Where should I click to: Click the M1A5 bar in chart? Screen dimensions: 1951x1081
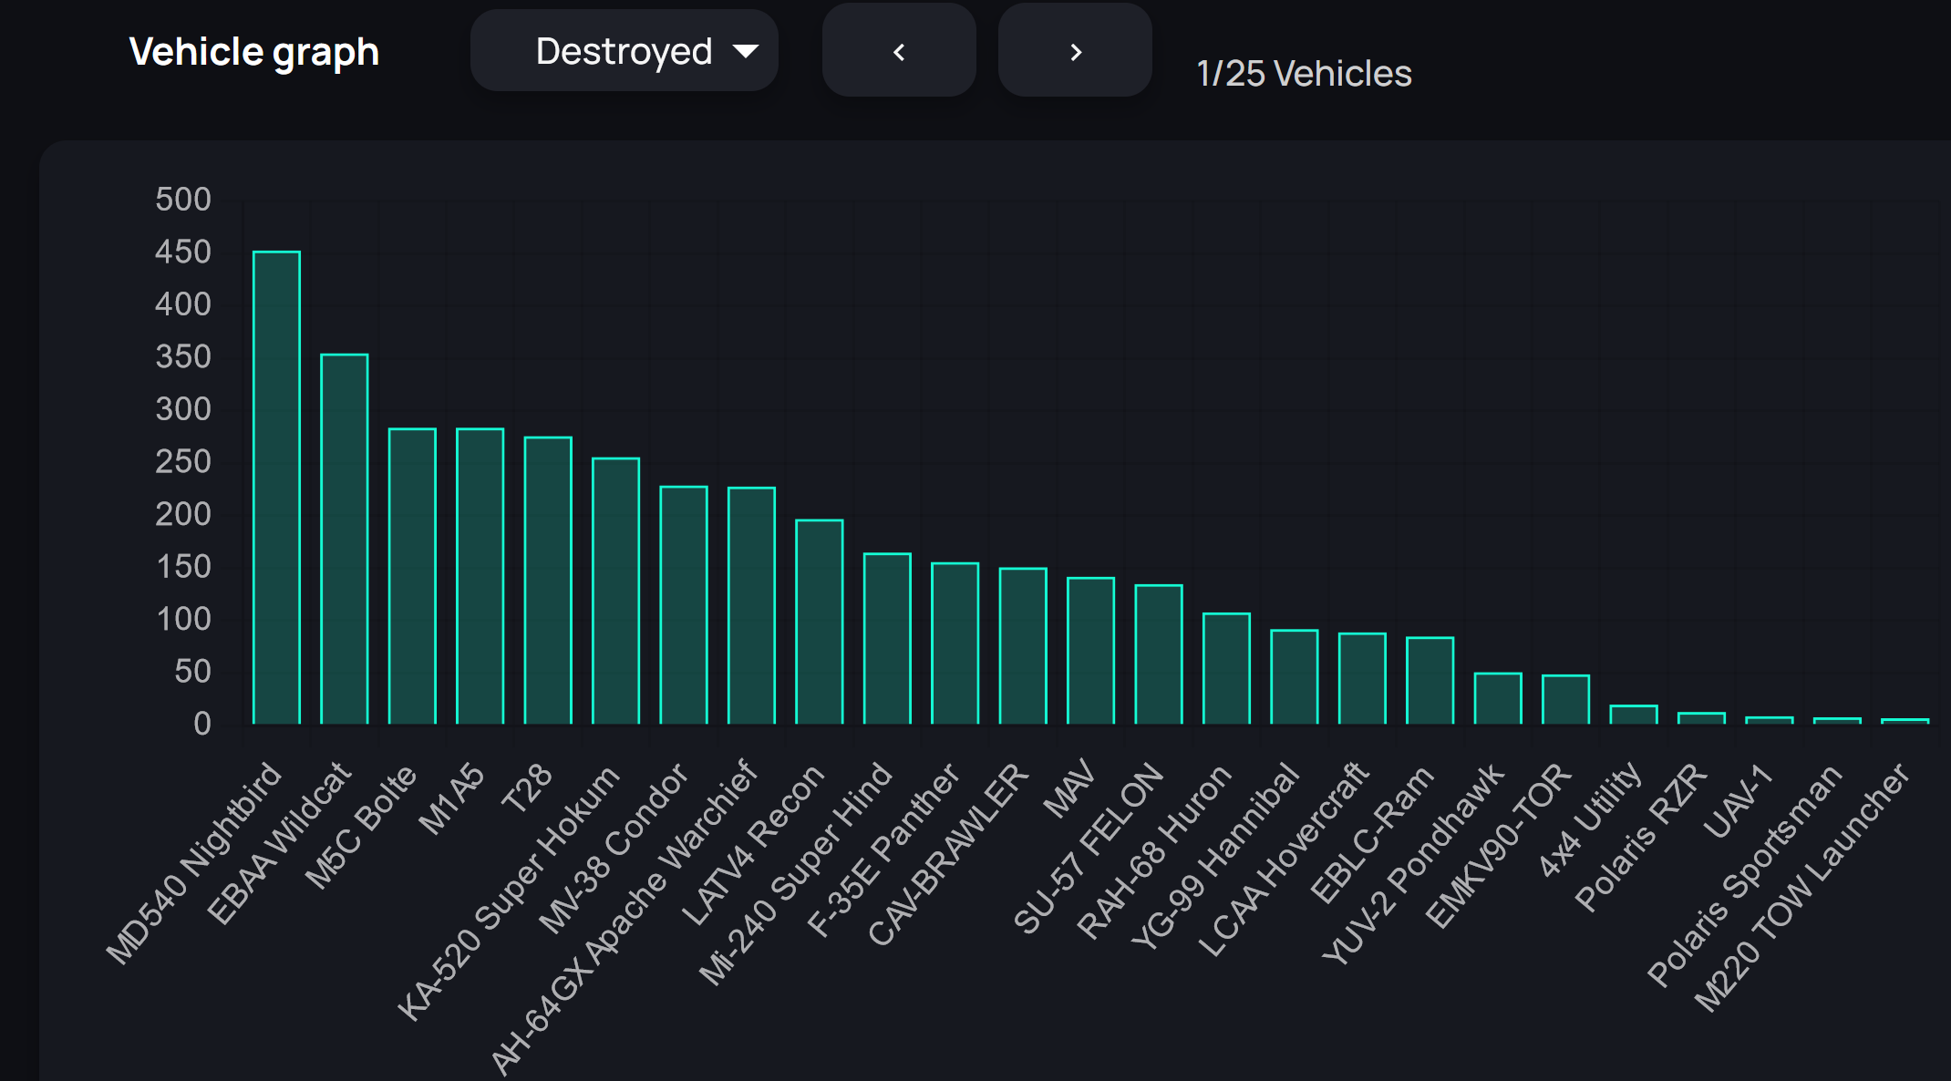pyautogui.click(x=480, y=576)
